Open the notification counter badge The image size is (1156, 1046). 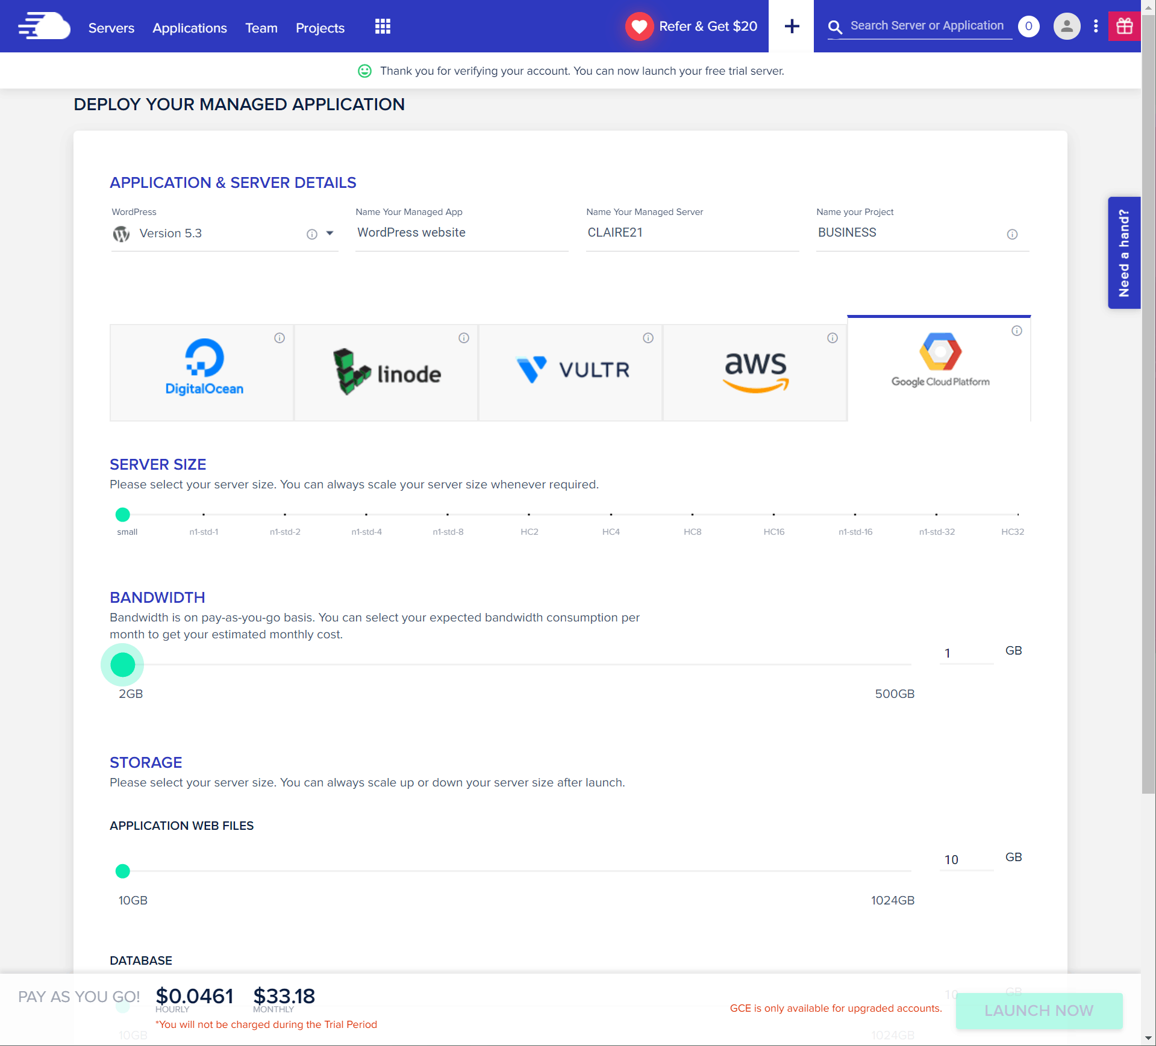(x=1028, y=26)
